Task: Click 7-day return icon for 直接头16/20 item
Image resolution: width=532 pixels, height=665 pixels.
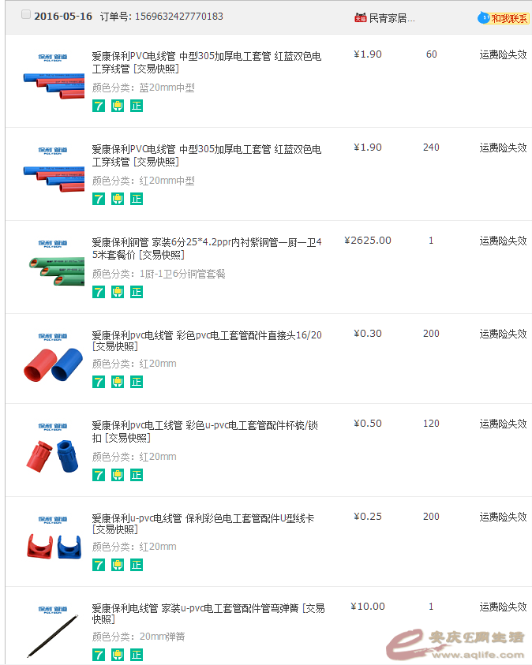Action: (99, 382)
